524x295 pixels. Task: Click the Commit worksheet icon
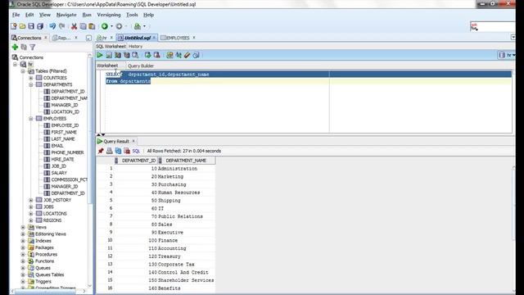pos(147,55)
